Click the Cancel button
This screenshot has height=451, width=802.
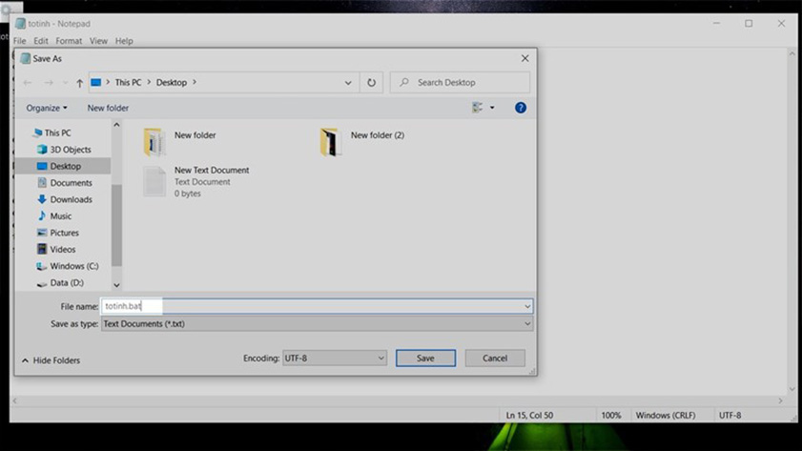pyautogui.click(x=495, y=359)
